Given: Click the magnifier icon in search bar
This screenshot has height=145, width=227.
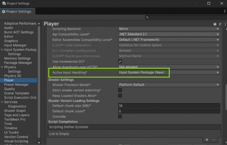Looking at the screenshot, I should 148,17.
